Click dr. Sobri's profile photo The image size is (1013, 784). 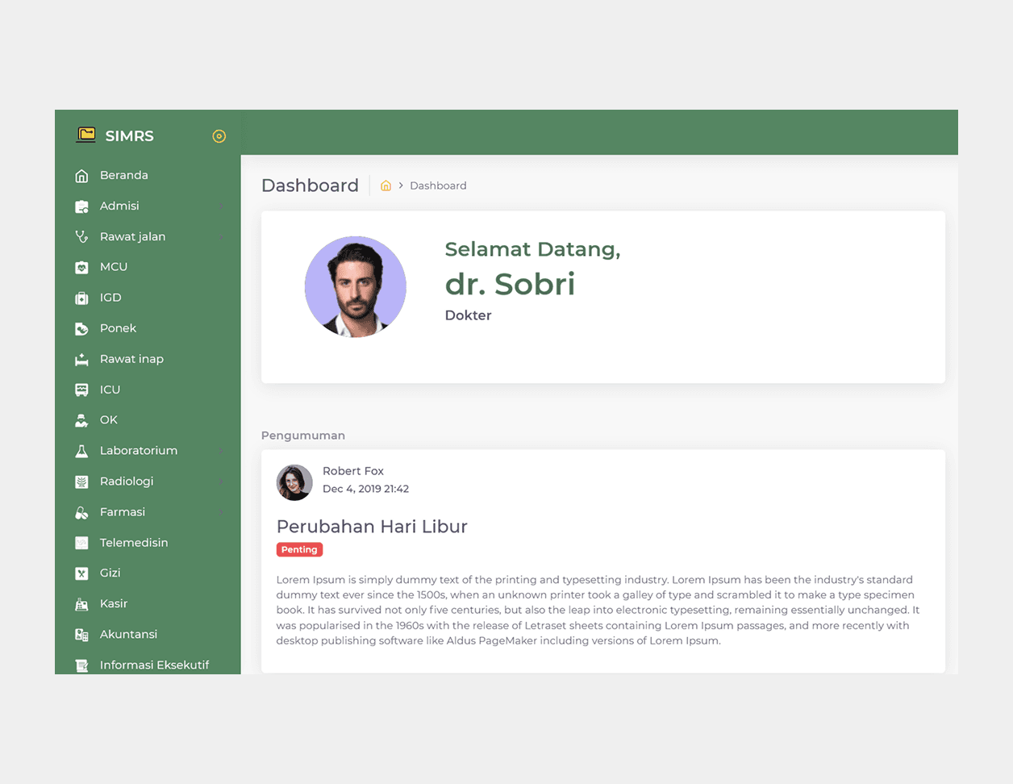click(x=355, y=286)
